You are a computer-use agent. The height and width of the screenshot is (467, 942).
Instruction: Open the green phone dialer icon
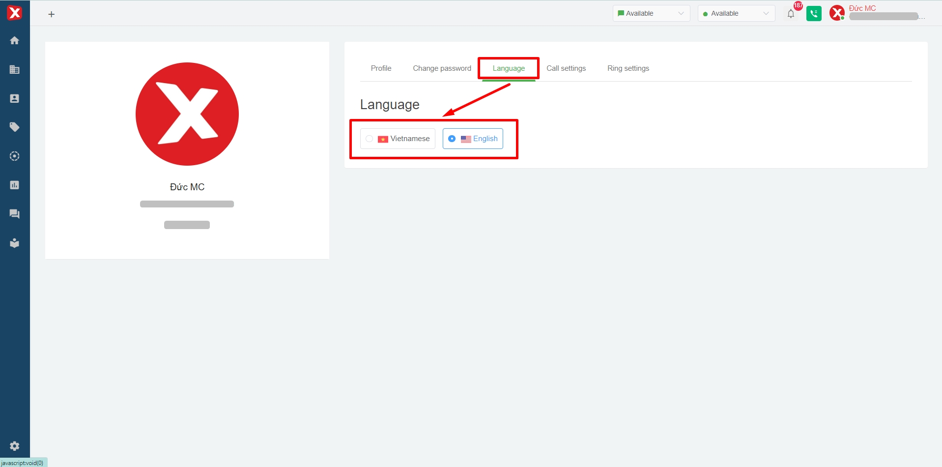pos(814,14)
